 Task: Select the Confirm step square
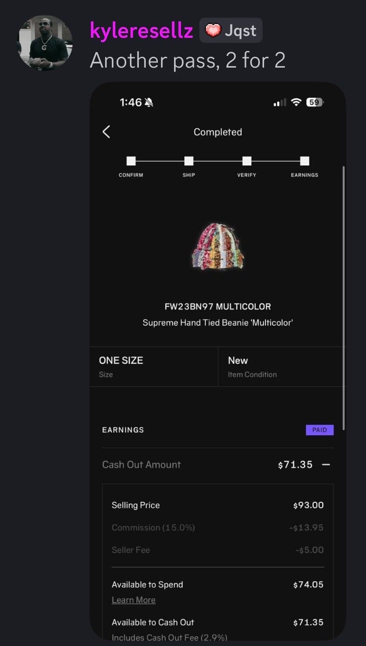pos(131,161)
